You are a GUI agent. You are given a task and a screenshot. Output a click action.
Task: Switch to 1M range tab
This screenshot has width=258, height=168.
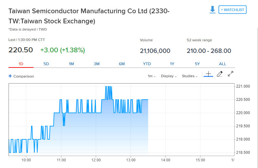click(71, 64)
